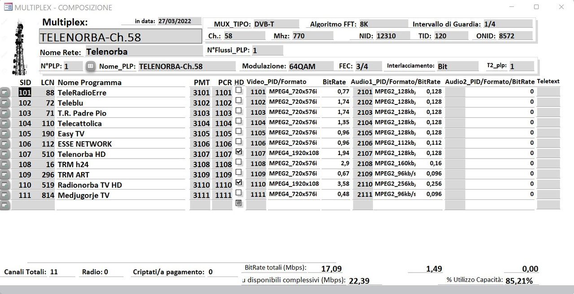
Task: Click the Nome_PLP field TELENORBA-Ch.58
Action: (x=187, y=66)
